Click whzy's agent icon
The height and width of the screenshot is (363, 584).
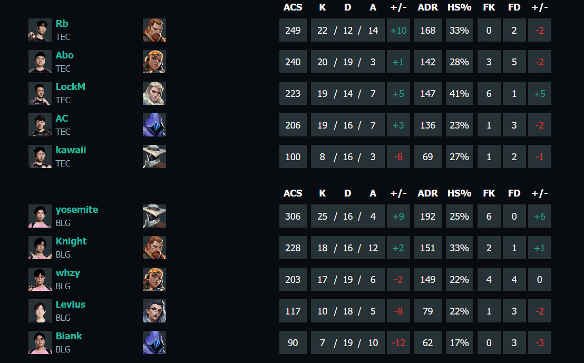(154, 279)
